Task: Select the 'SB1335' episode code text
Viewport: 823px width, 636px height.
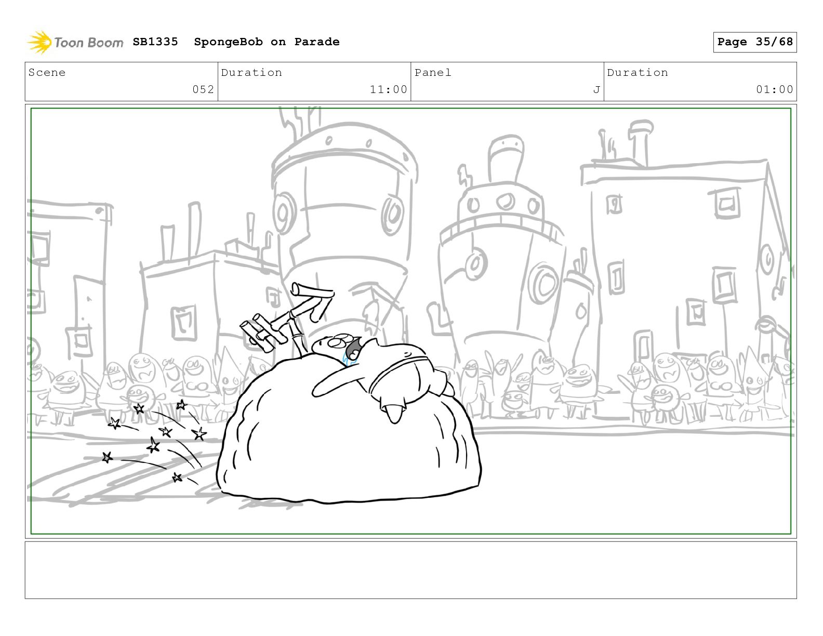Action: (155, 42)
